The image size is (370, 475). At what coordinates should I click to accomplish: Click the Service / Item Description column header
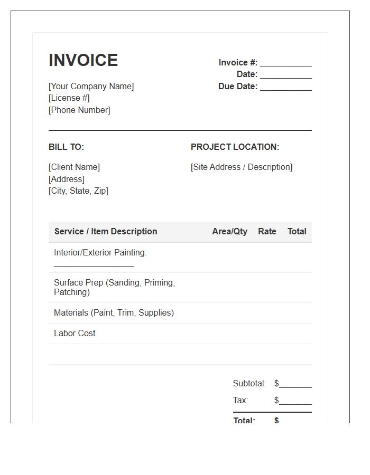coord(106,232)
